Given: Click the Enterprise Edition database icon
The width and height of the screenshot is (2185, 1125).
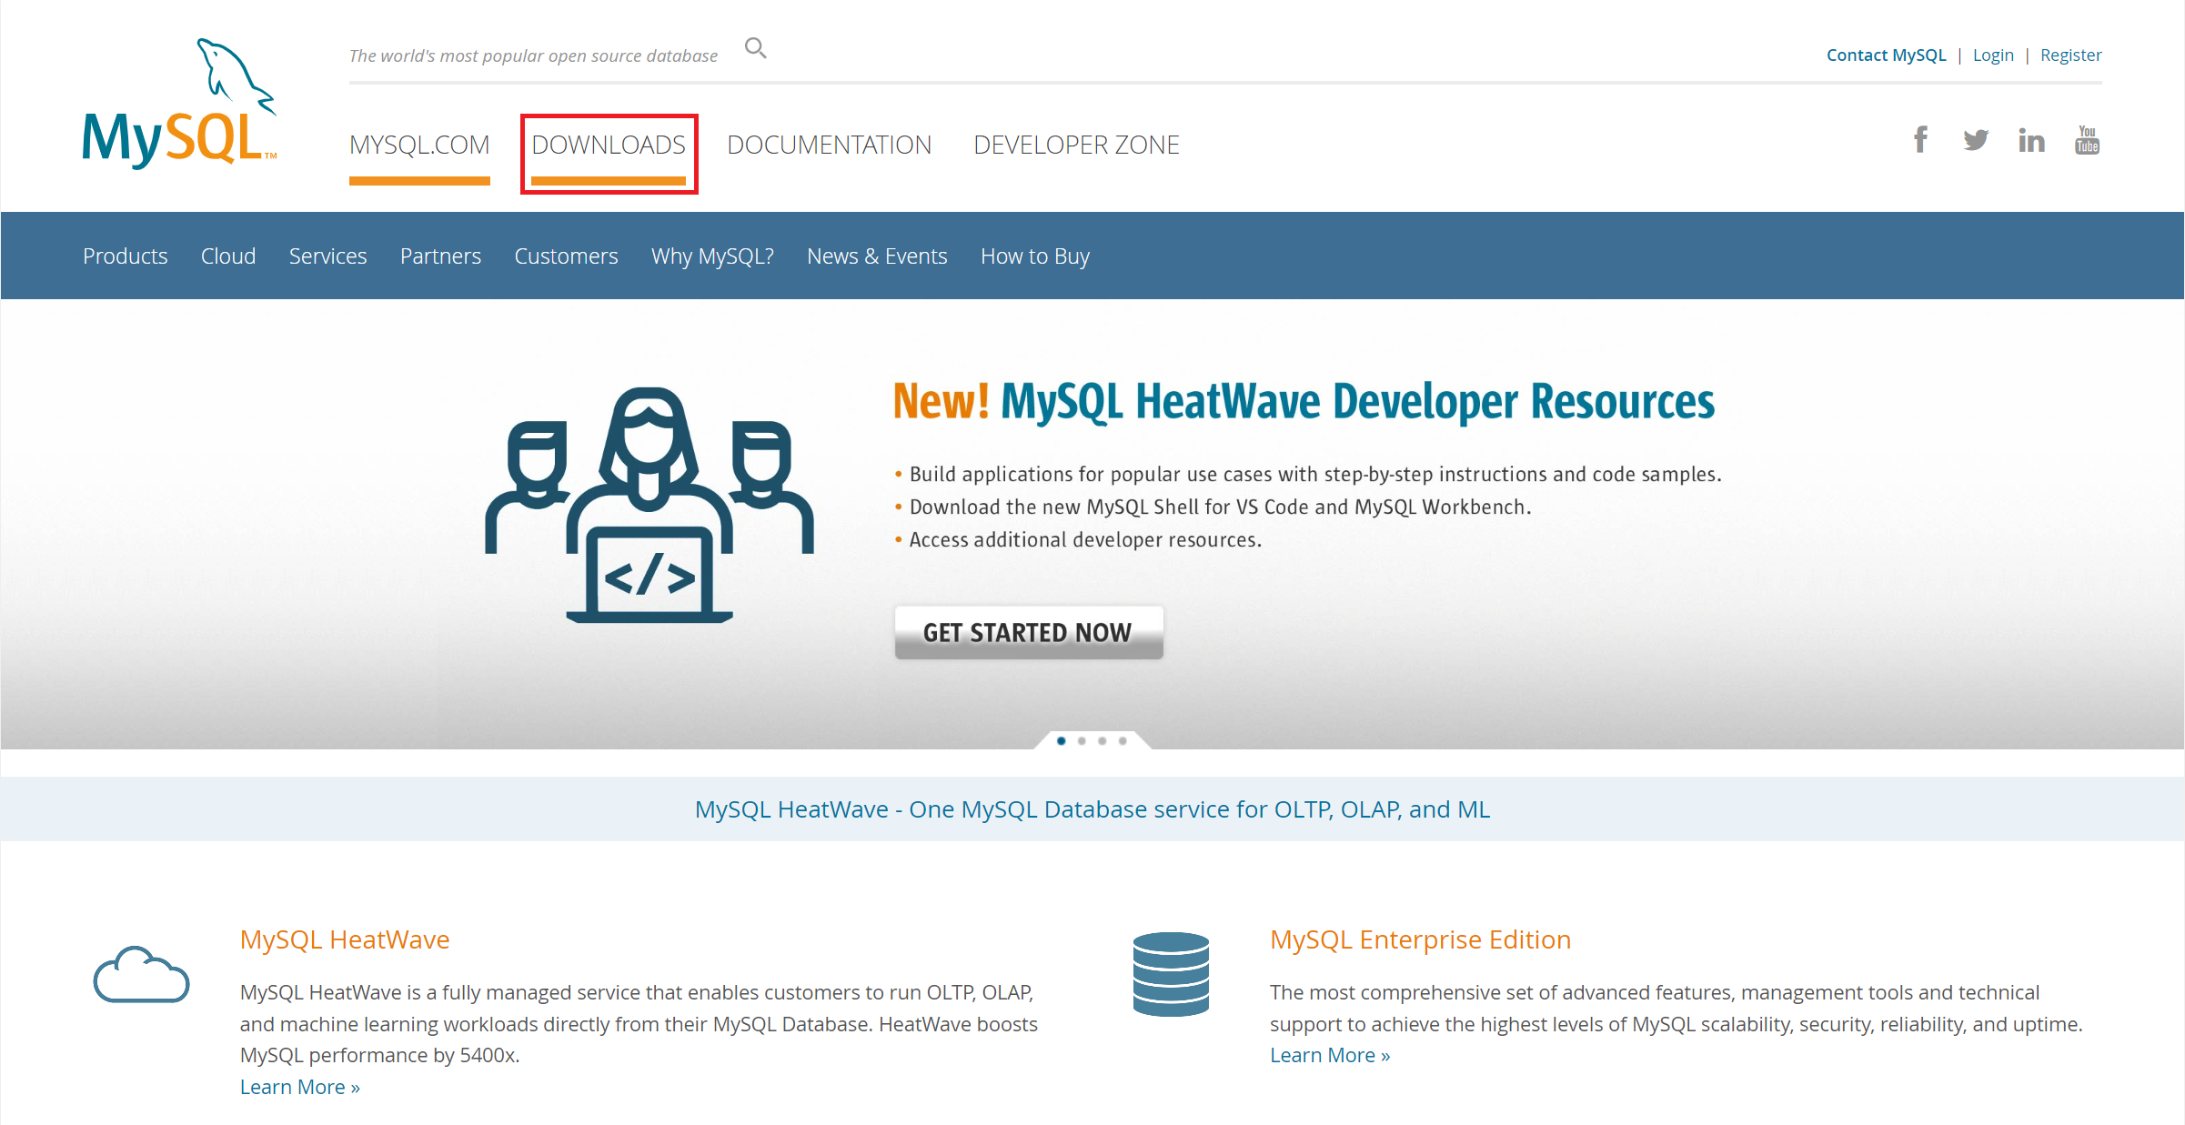Looking at the screenshot, I should [1171, 973].
